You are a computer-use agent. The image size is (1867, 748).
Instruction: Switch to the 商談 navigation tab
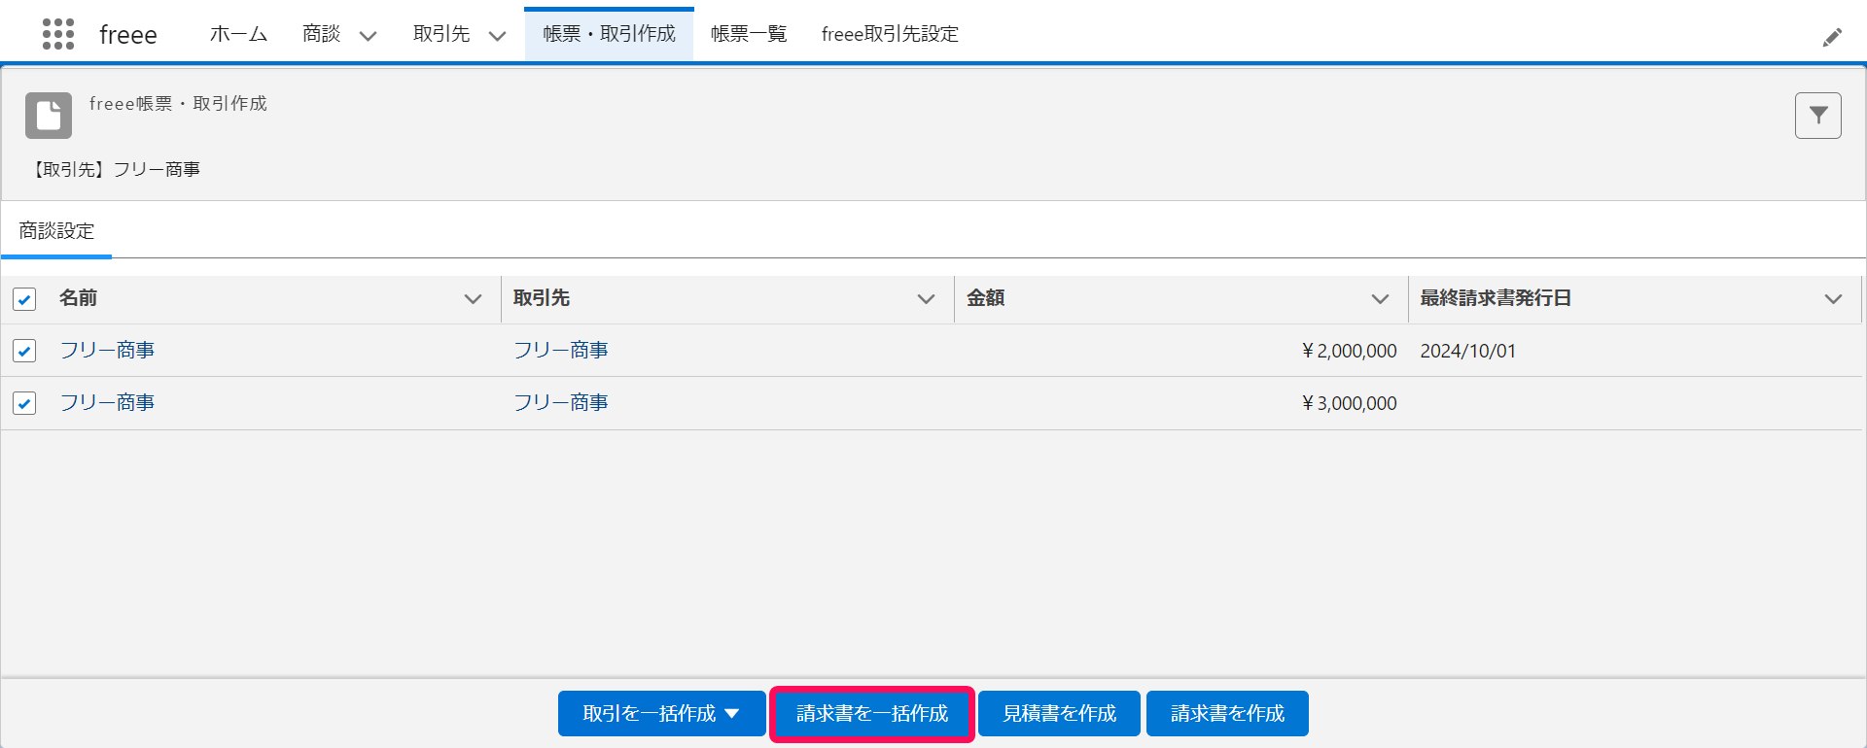[321, 34]
